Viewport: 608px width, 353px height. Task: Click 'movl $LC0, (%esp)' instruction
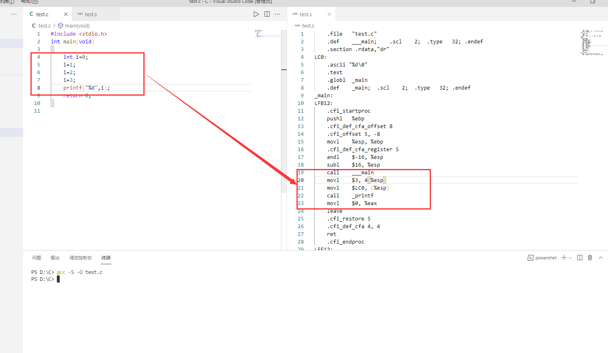[358, 188]
